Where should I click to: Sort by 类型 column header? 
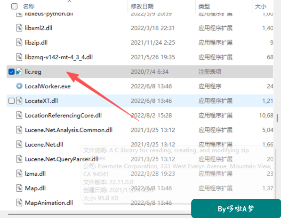tap(204, 7)
